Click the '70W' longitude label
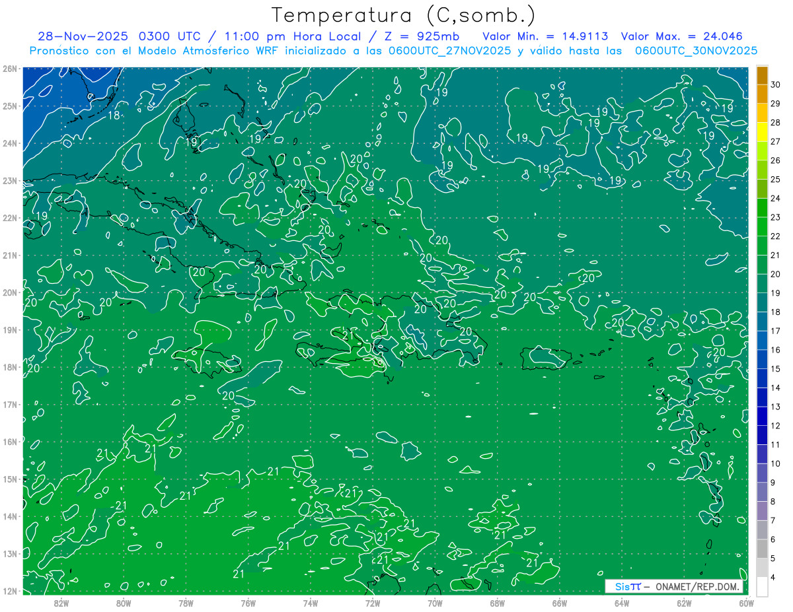Image resolution: width=793 pixels, height=612 pixels. 435,603
